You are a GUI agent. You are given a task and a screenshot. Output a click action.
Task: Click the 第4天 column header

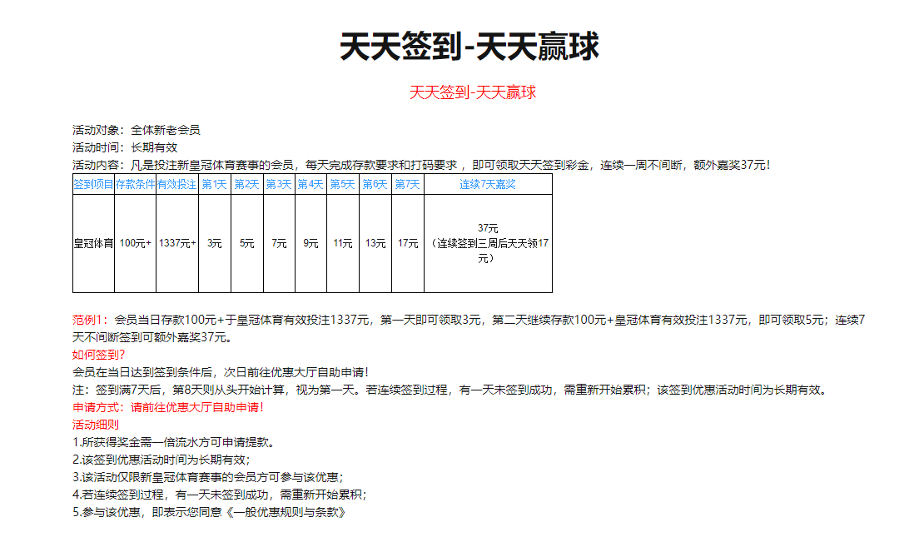tap(310, 184)
